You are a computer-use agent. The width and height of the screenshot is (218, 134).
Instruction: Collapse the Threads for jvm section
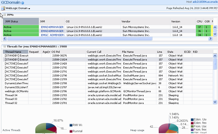pyautogui.click(x=5, y=46)
